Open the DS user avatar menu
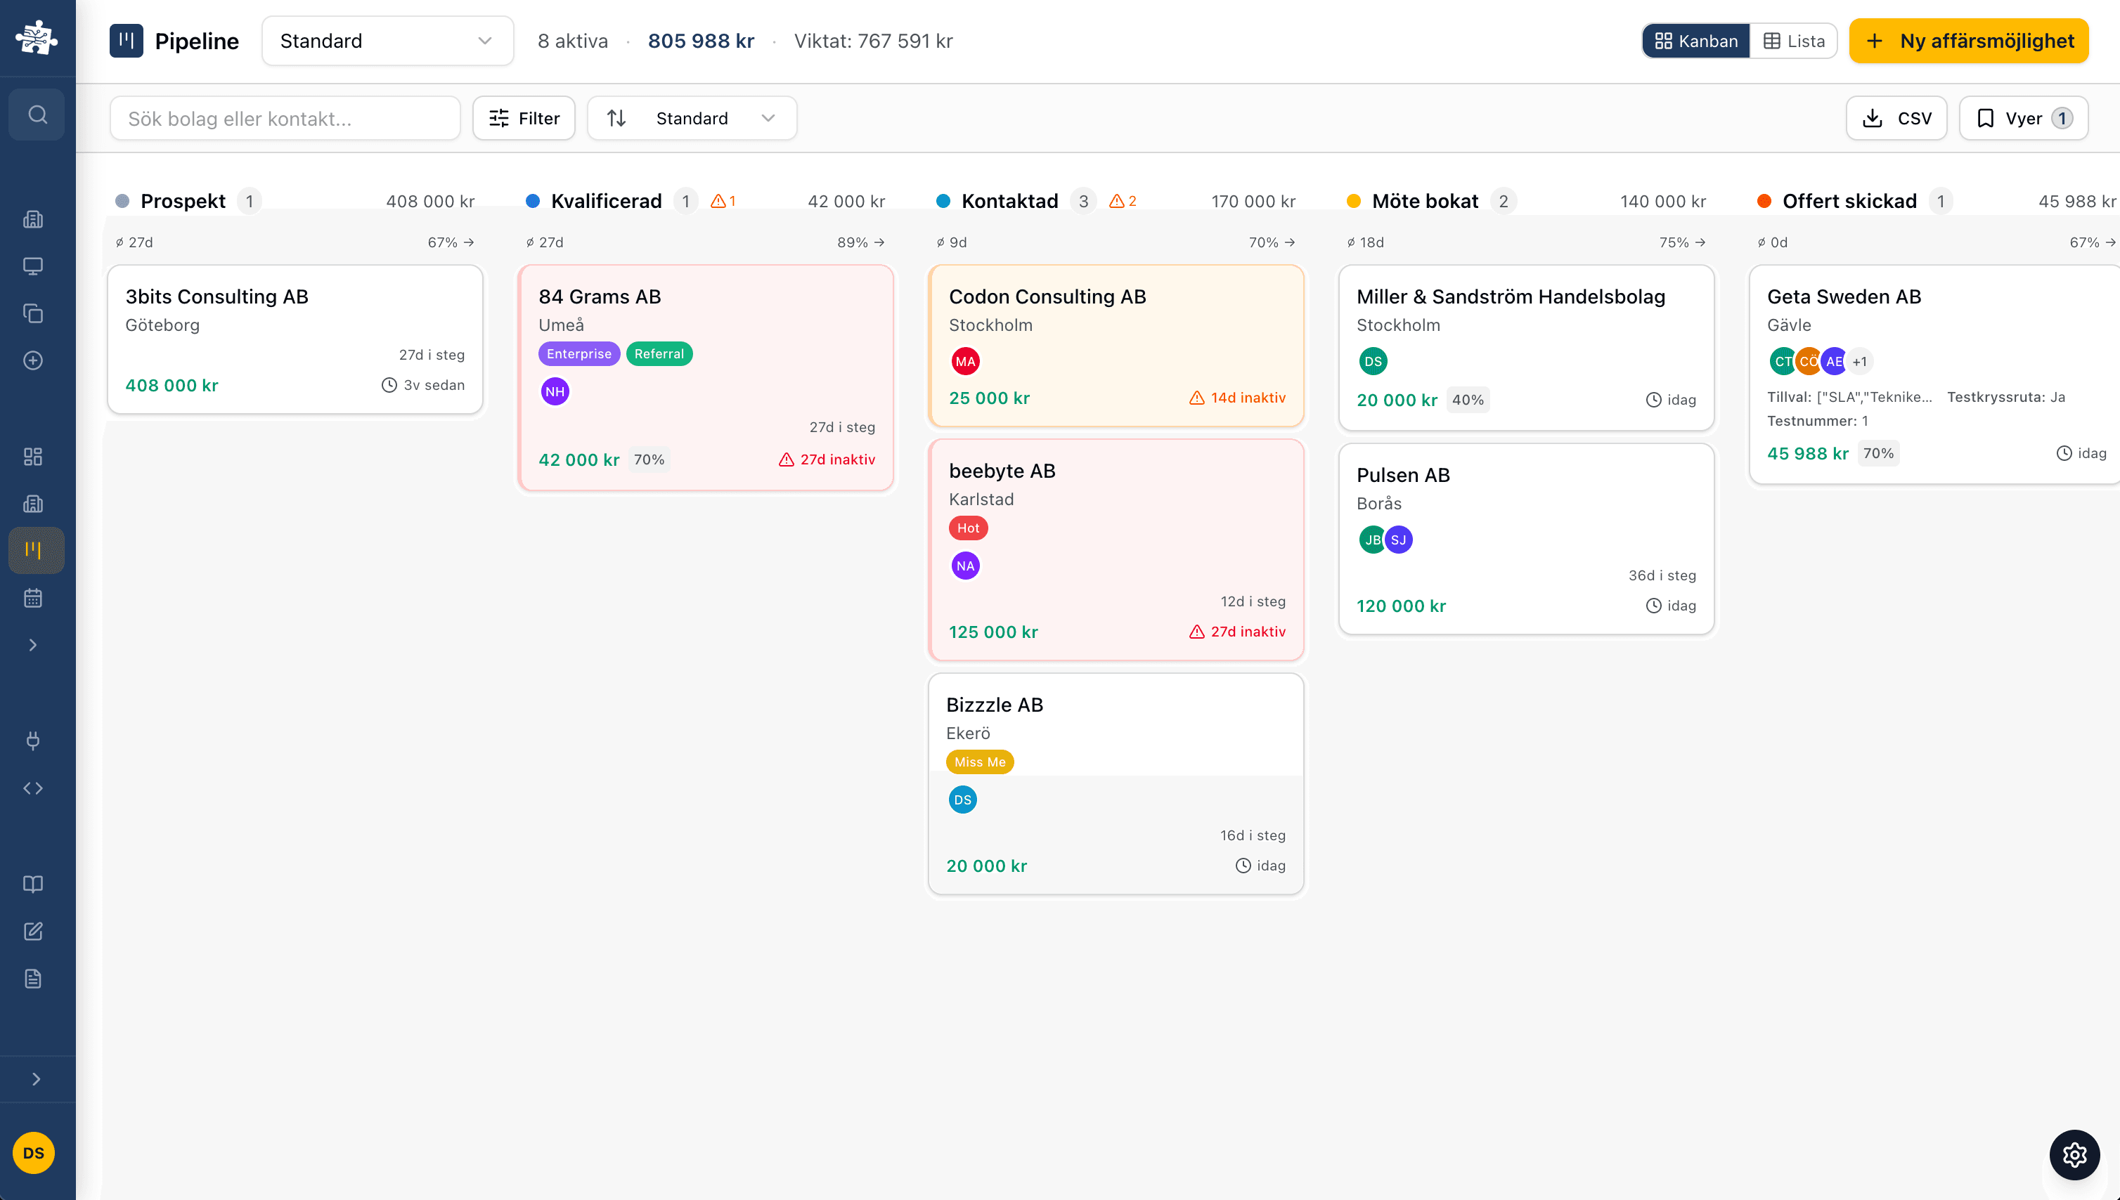The height and width of the screenshot is (1200, 2120). 34,1153
